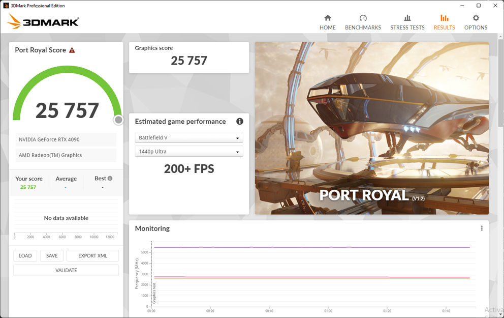Click the SAVE button
Viewport: 504px width, 318px height.
[x=52, y=255]
